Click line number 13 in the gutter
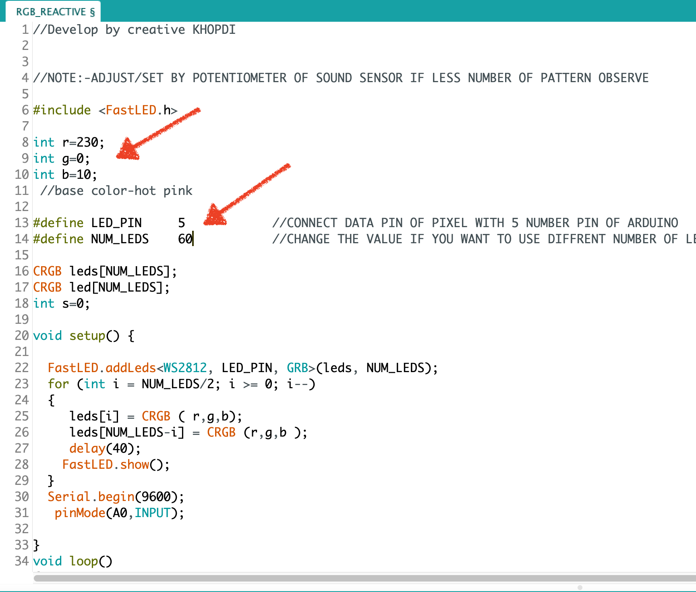The width and height of the screenshot is (696, 592). pyautogui.click(x=22, y=223)
